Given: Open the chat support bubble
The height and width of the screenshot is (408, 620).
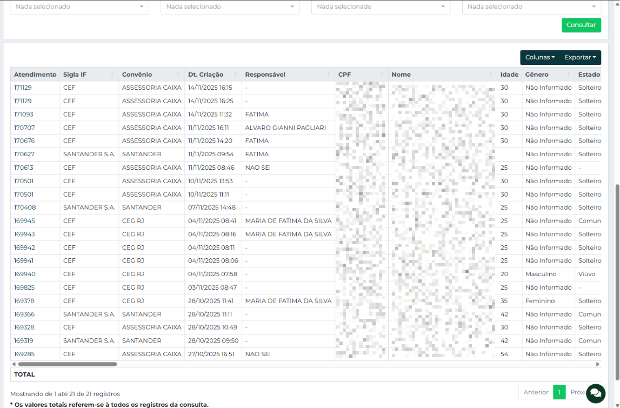Looking at the screenshot, I should coord(595,393).
